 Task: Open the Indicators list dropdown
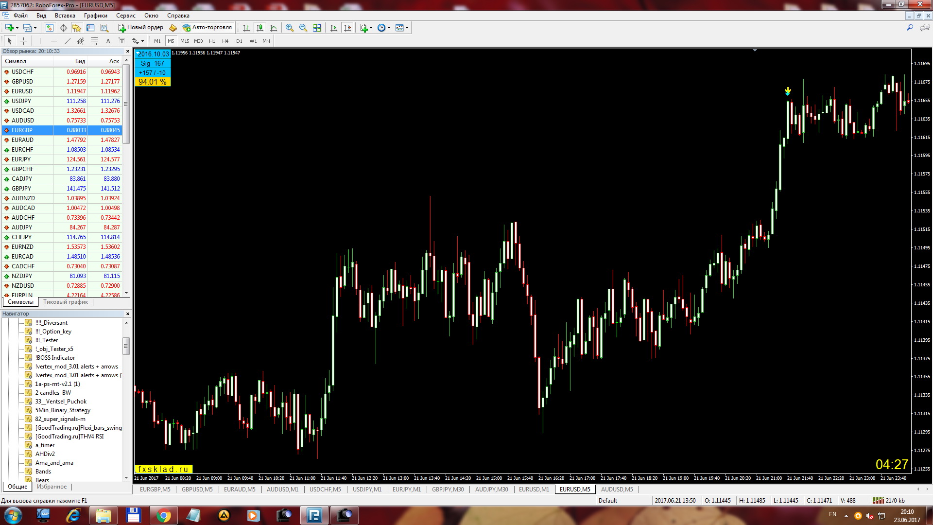[366, 28]
